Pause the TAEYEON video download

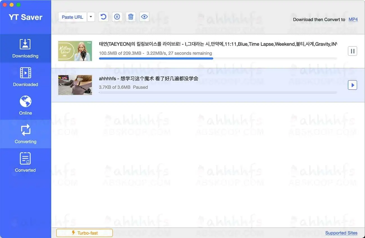[352, 51]
